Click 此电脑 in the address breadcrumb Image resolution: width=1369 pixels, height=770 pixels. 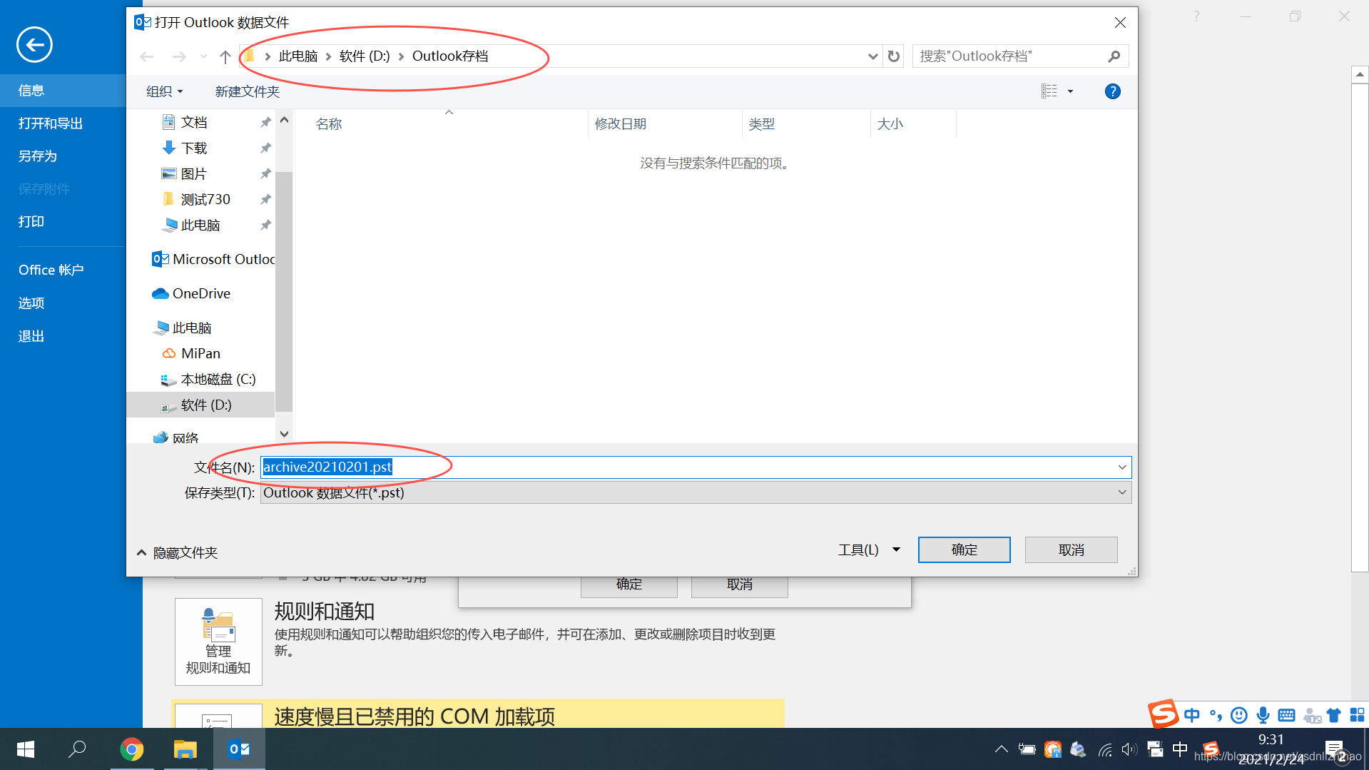(298, 56)
